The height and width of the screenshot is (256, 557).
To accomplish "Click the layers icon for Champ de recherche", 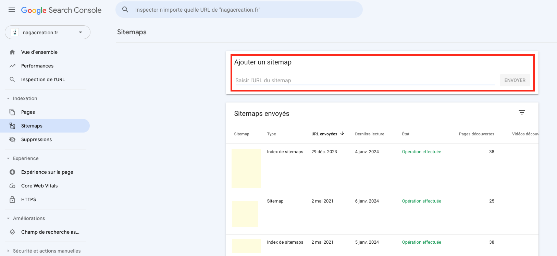I will tap(12, 232).
